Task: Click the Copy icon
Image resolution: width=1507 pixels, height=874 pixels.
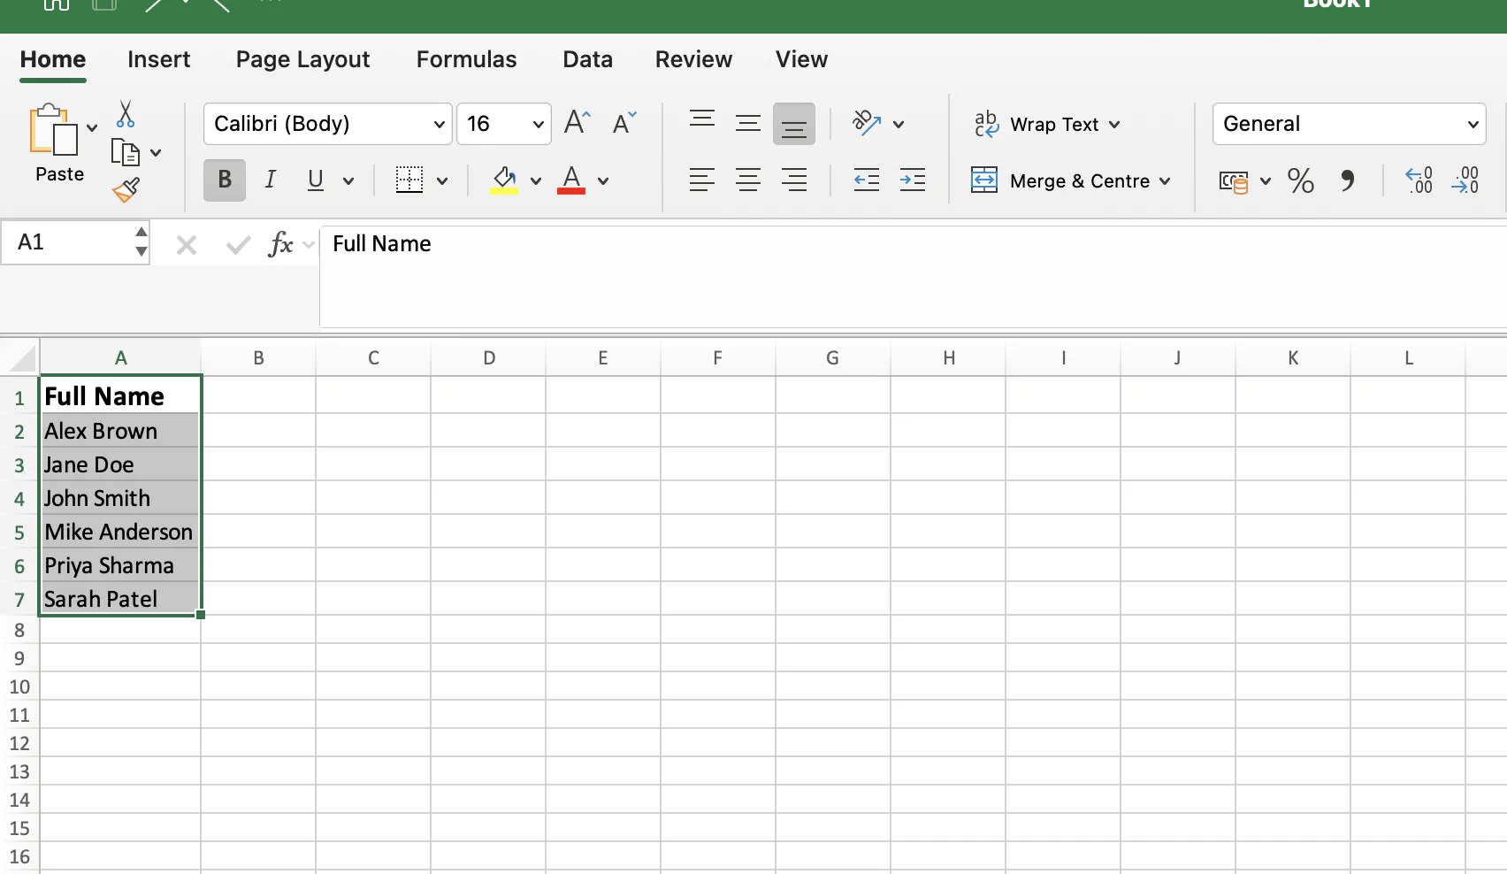Action: click(x=125, y=152)
